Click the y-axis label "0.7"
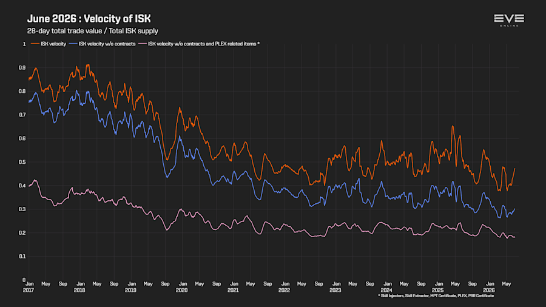 click(x=22, y=115)
